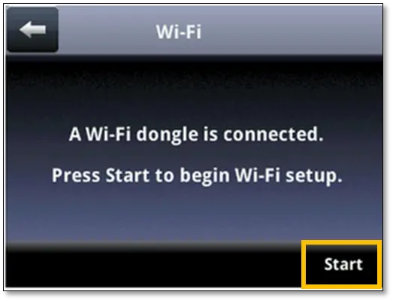Click the word 'Start' in the instruction sentence
393x301 pixels.
click(x=127, y=175)
